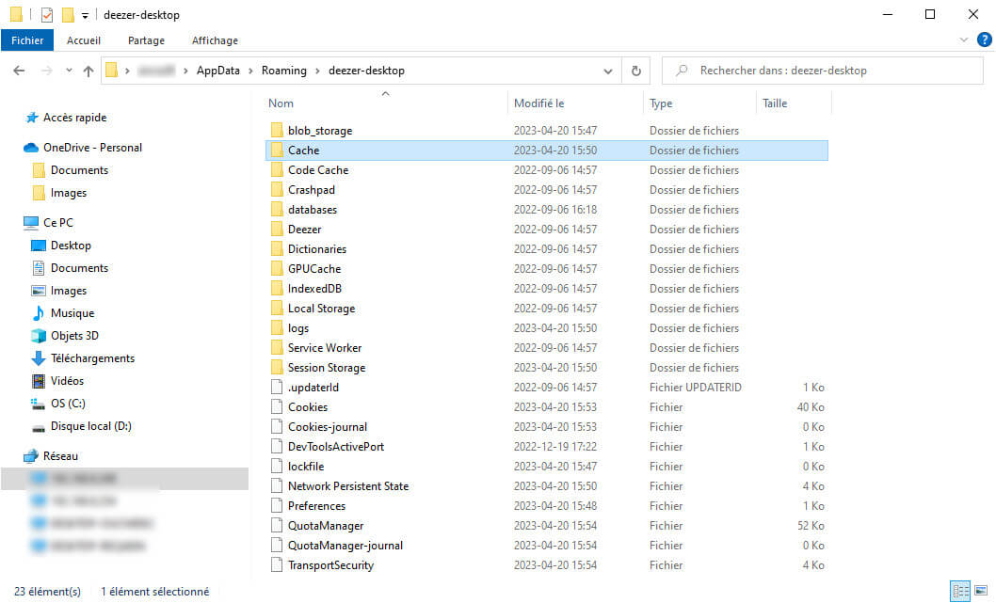Viewport: 996px width, 603px height.
Task: Go up one folder level arrow
Action: [x=88, y=71]
